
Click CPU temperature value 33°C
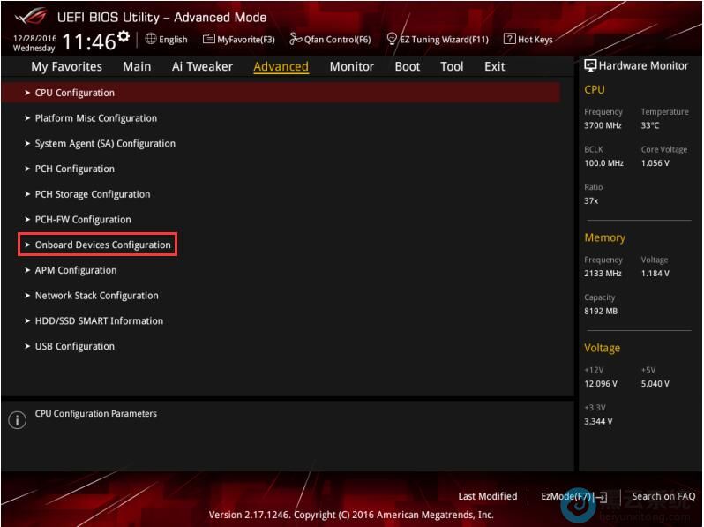[x=650, y=125]
